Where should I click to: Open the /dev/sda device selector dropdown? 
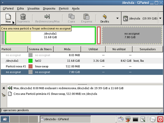(x=160, y=18)
